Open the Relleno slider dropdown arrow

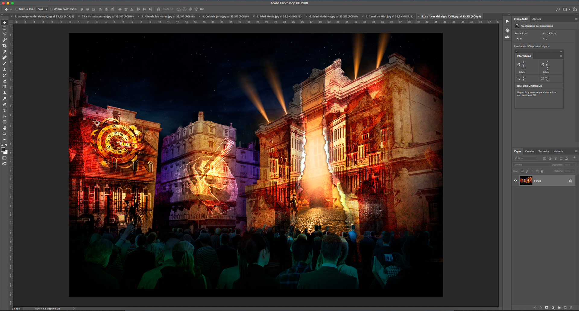pos(574,171)
